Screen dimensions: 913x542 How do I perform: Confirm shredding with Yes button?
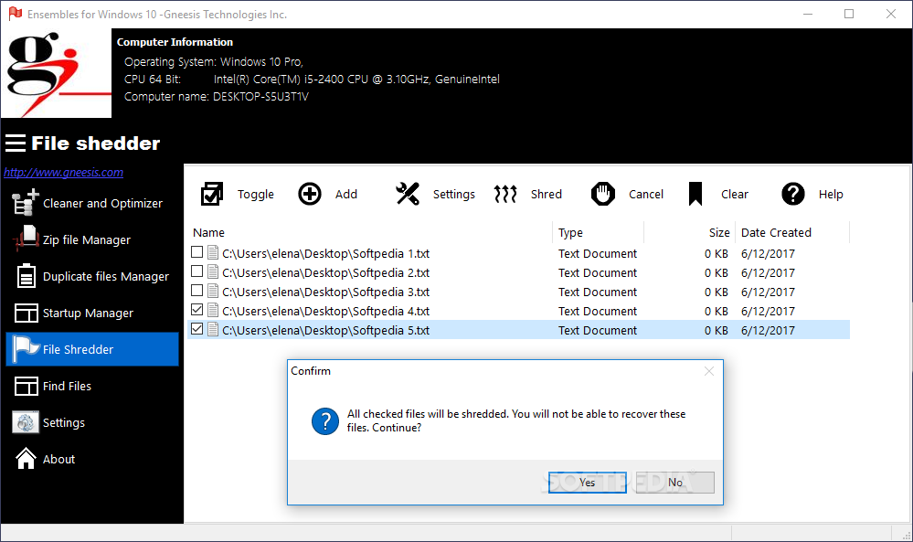[x=587, y=482]
